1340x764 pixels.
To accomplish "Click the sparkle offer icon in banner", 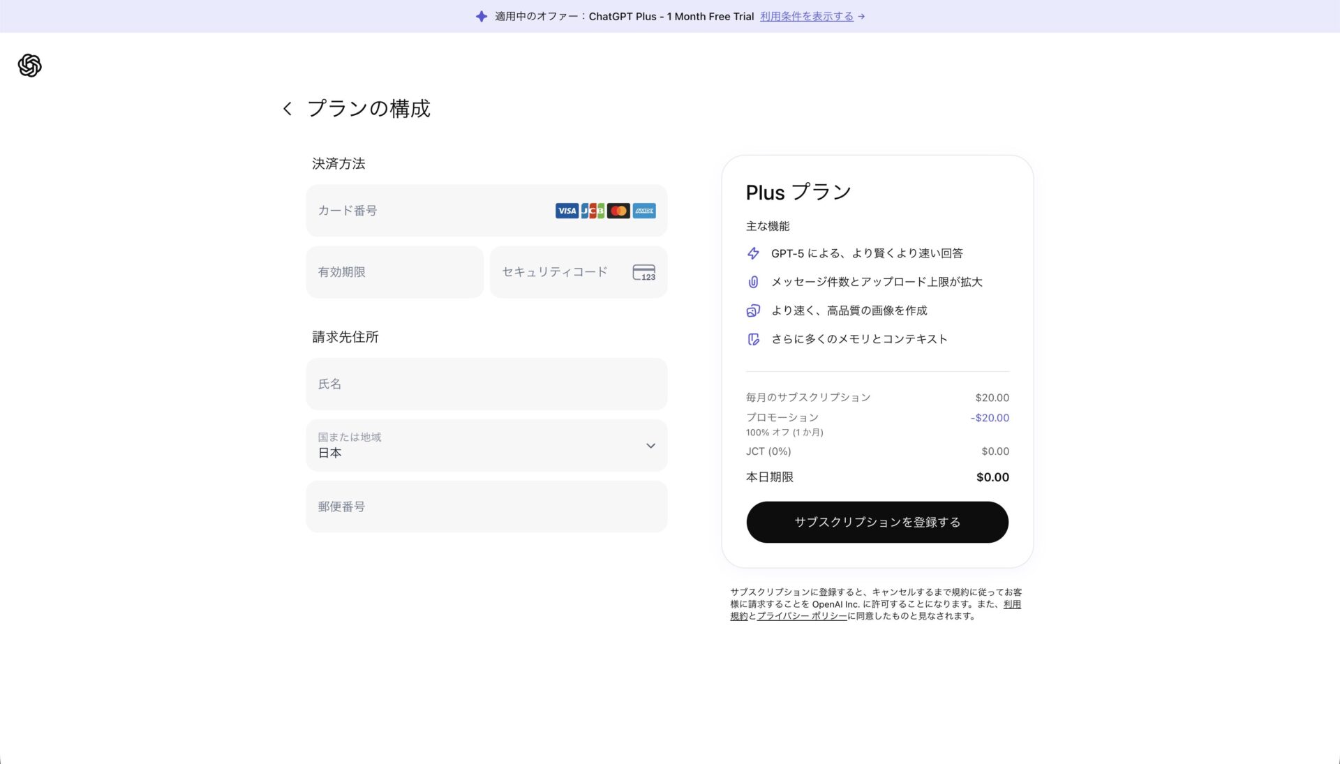I will point(482,16).
